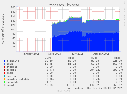Click the 'Last update' timestamp line

(x=95, y=88)
